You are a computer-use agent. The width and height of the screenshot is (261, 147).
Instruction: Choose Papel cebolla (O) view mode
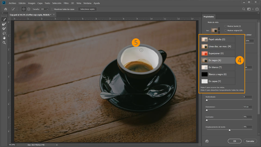(217, 39)
